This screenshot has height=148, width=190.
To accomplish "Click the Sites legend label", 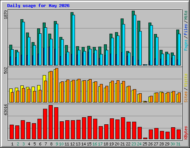I will 186,97.
